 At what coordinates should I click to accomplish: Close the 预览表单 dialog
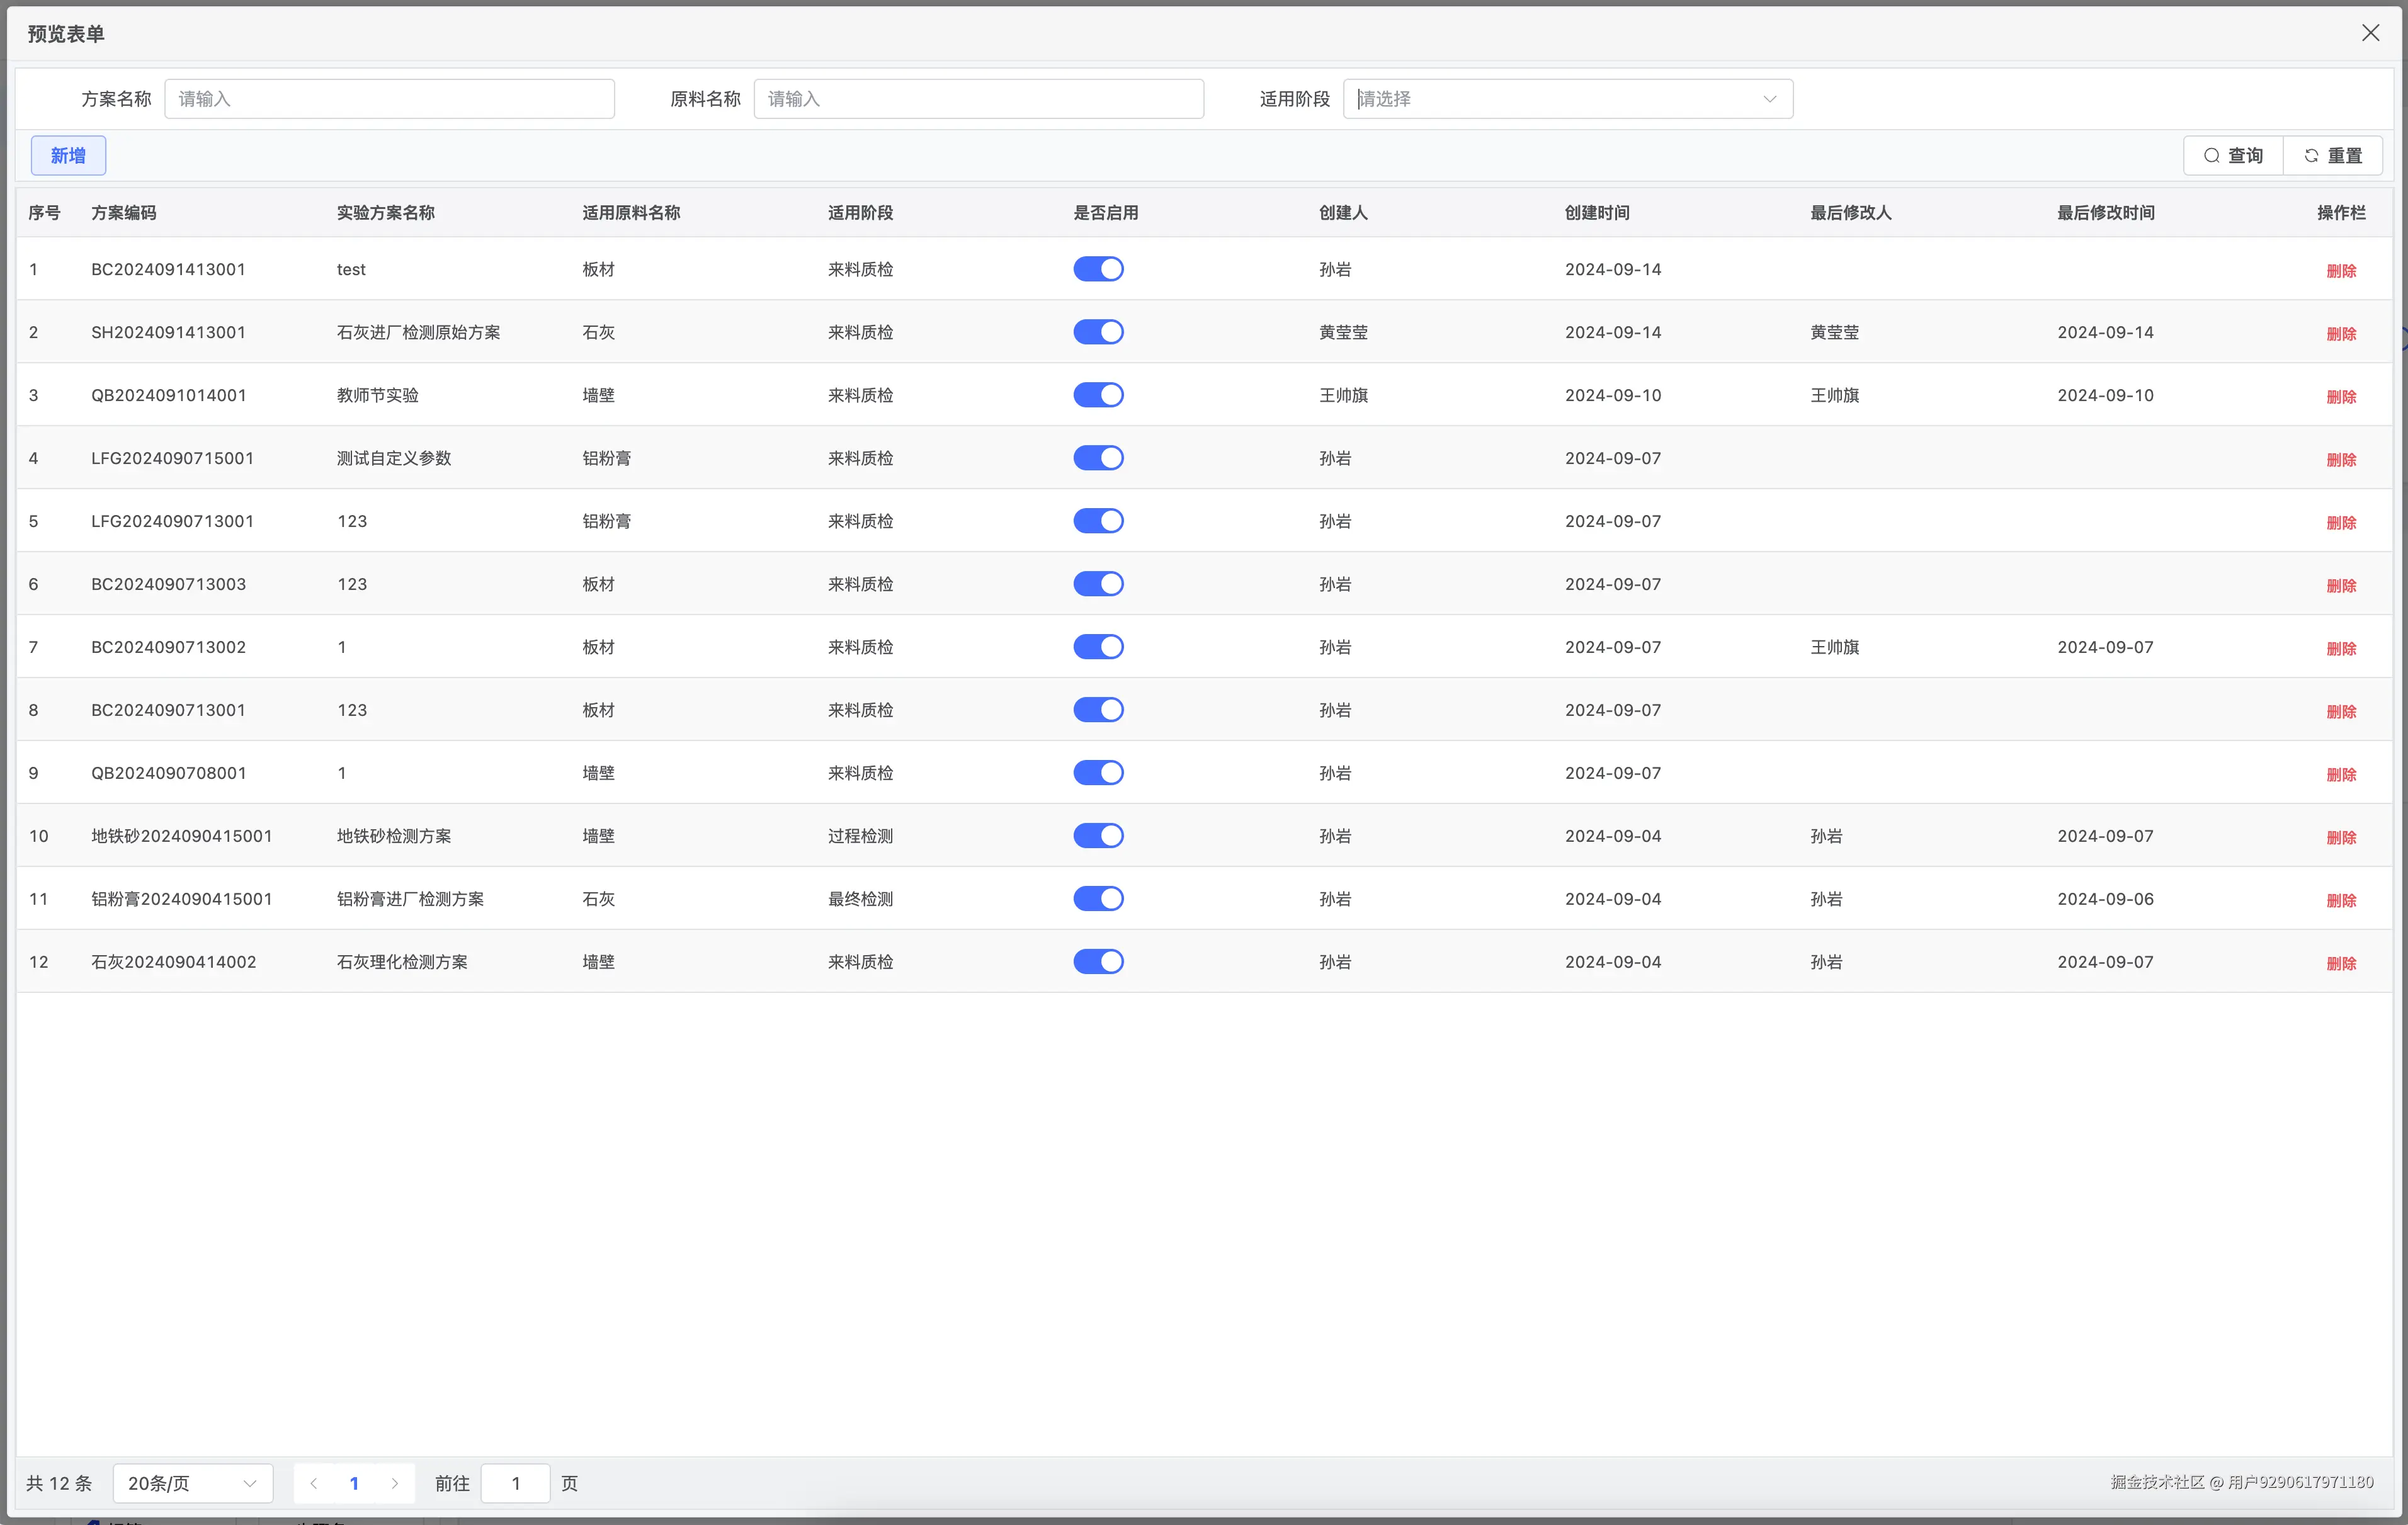point(2370,33)
